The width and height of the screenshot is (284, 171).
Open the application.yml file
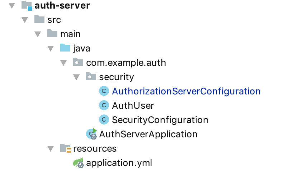pos(119,163)
